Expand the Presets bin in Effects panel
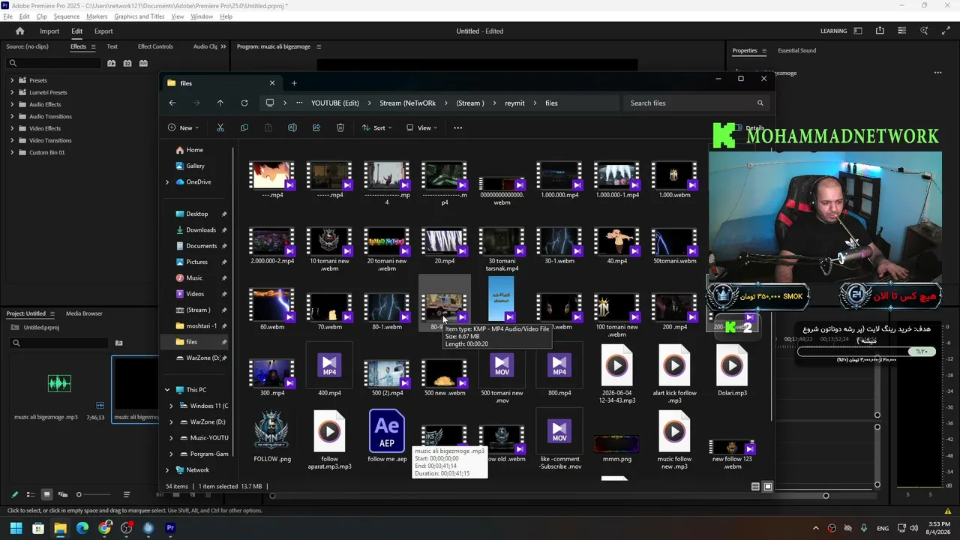The width and height of the screenshot is (960, 540). (12, 80)
